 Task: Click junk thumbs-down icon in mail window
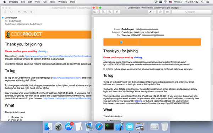(x=11, y=12)
